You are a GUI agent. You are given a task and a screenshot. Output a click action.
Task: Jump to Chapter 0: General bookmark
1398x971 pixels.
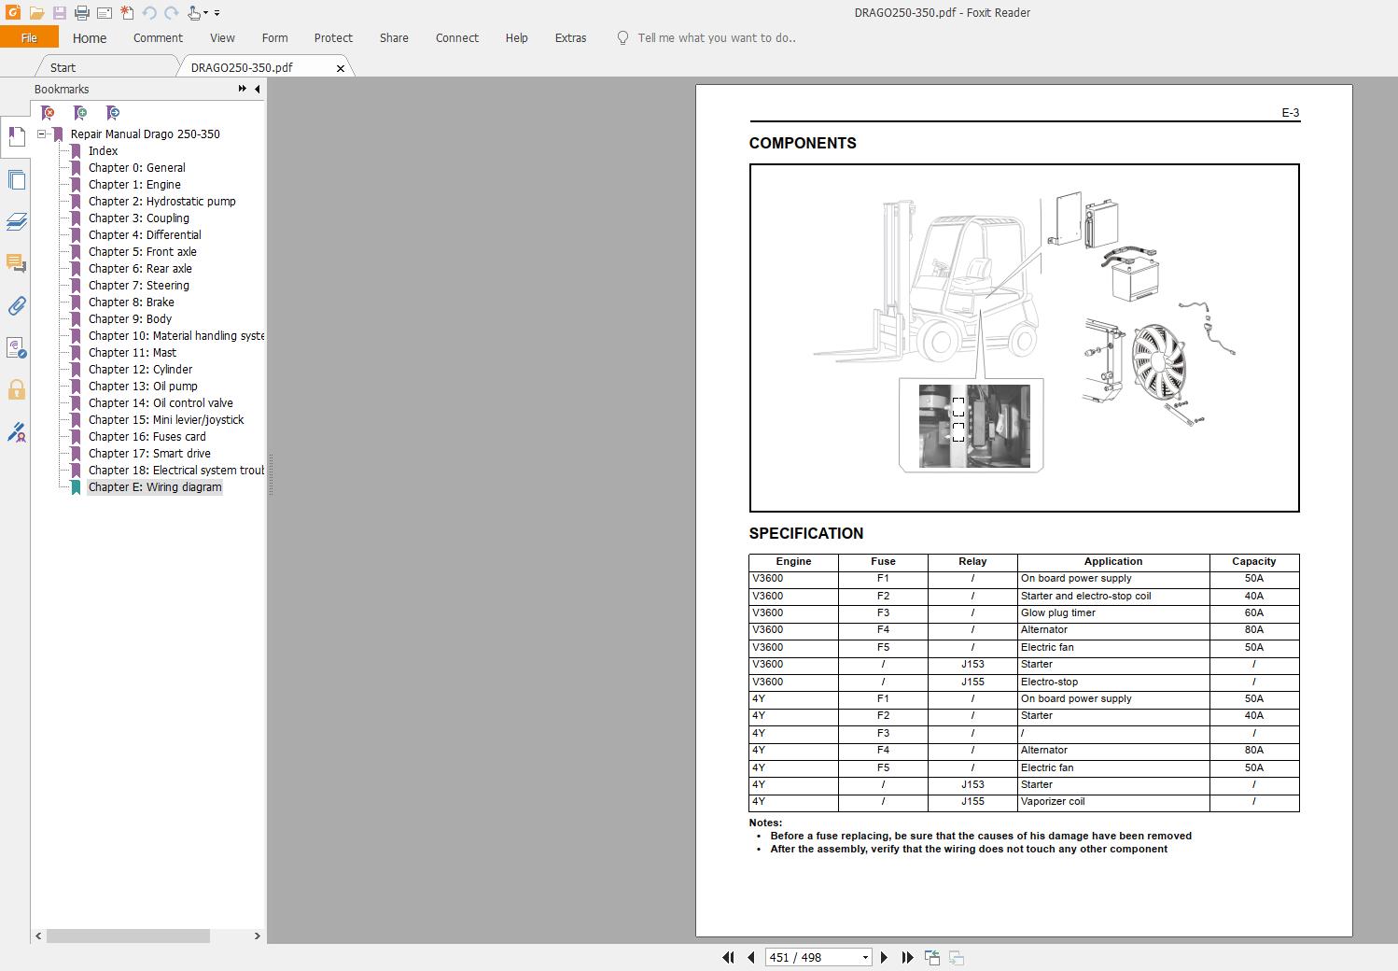point(136,167)
